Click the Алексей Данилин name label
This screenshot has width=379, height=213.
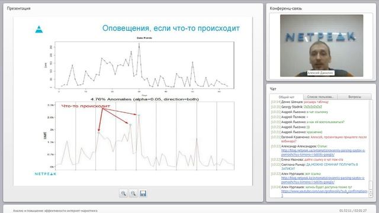320,73
